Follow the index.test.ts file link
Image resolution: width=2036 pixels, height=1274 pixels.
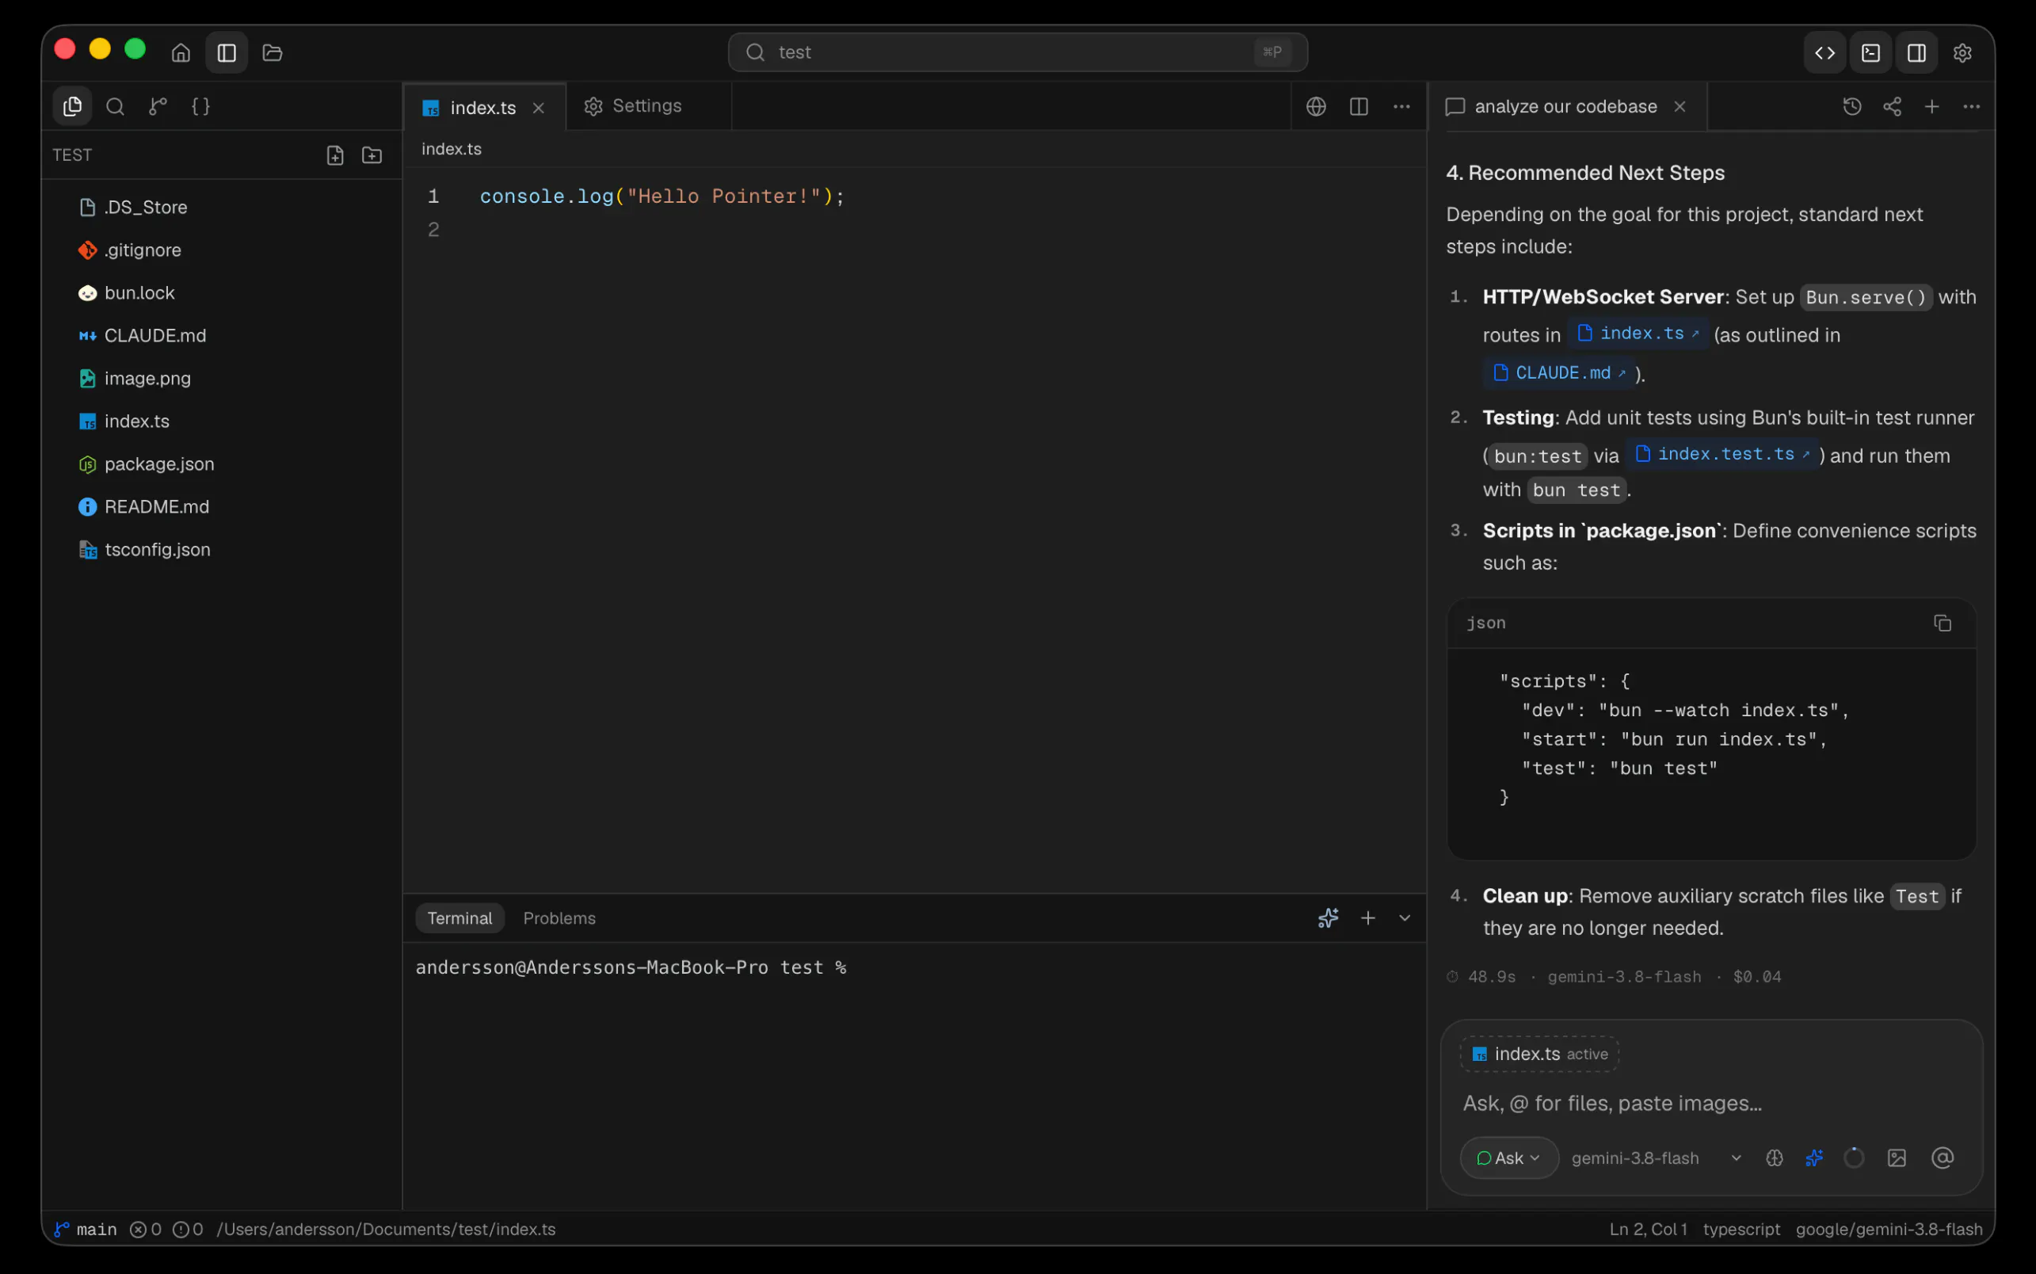click(x=1721, y=454)
